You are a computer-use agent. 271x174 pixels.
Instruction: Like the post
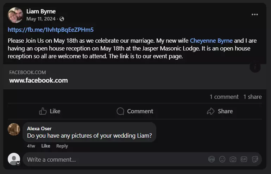click(x=50, y=111)
